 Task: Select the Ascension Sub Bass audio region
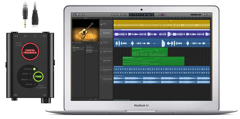click(162, 79)
